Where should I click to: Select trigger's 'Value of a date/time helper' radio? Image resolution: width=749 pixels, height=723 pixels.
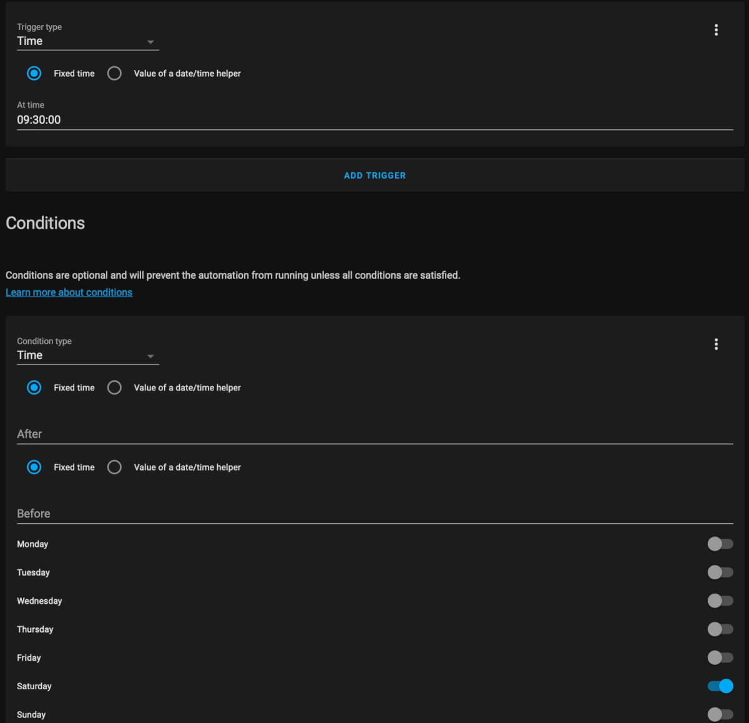pos(114,74)
